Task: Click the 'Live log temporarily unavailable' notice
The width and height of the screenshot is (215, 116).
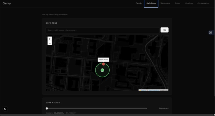Action: click(x=55, y=14)
